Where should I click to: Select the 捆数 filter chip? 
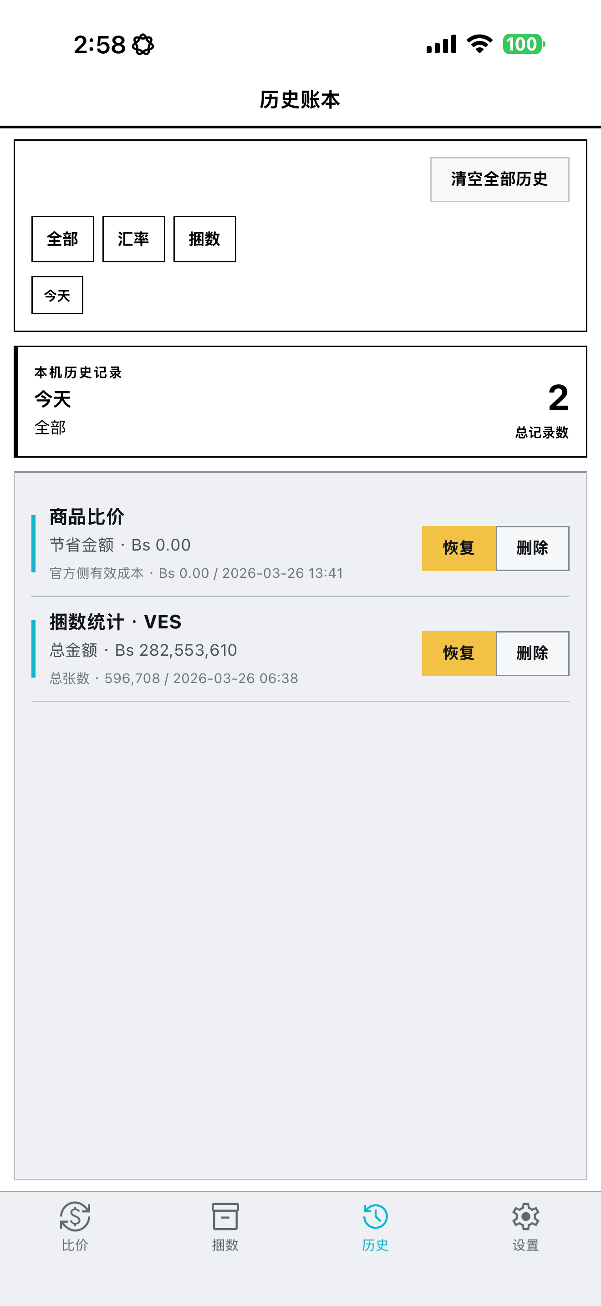(205, 239)
